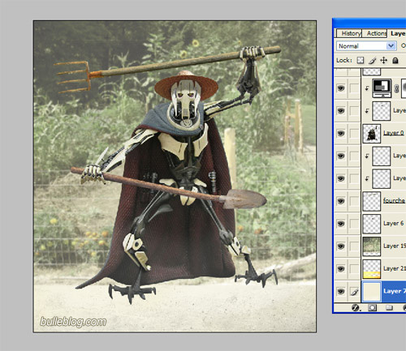Viewport: 406px width, 351px height.
Task: Select the fourche layer name
Action: pos(394,200)
